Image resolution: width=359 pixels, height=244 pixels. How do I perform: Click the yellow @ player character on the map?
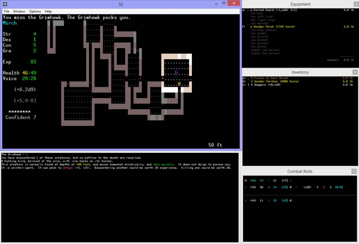[x=179, y=84]
